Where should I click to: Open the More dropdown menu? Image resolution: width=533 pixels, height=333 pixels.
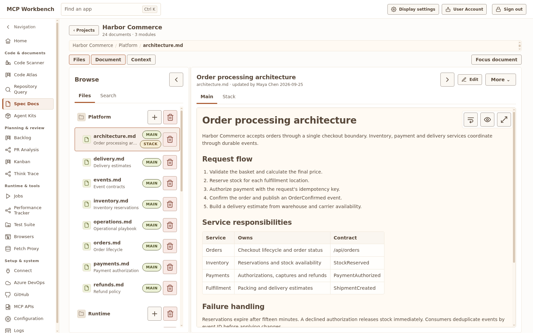tap(500, 80)
